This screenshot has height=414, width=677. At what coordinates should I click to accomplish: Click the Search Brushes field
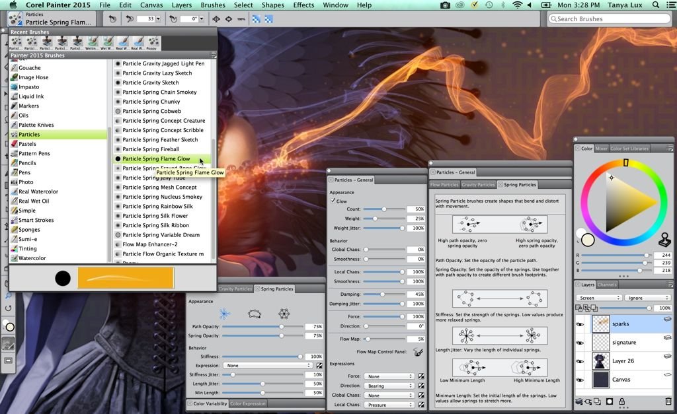coord(608,18)
